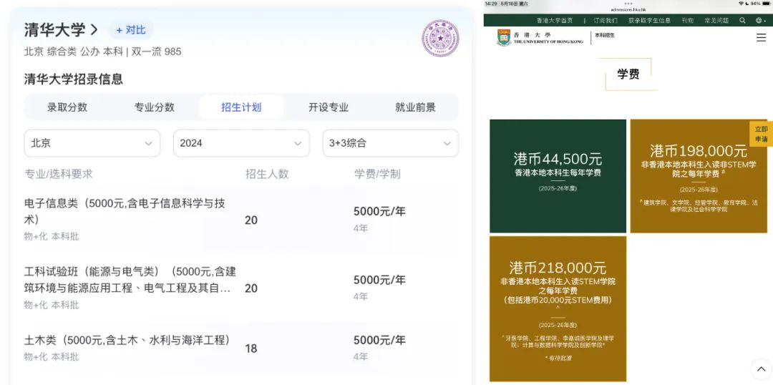Click 本科招生 label beside HKU logo
Image resolution: width=773 pixels, height=385 pixels.
[x=605, y=36]
